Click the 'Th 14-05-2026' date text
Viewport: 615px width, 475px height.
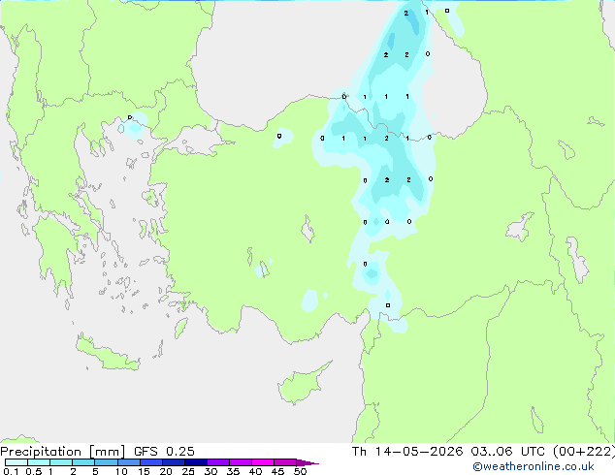[x=407, y=452]
